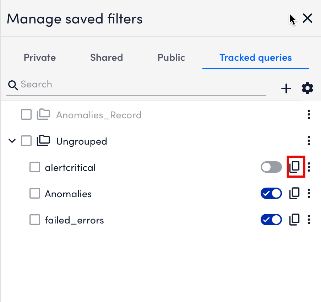
Task: Switch to the Public tab
Action: (171, 58)
